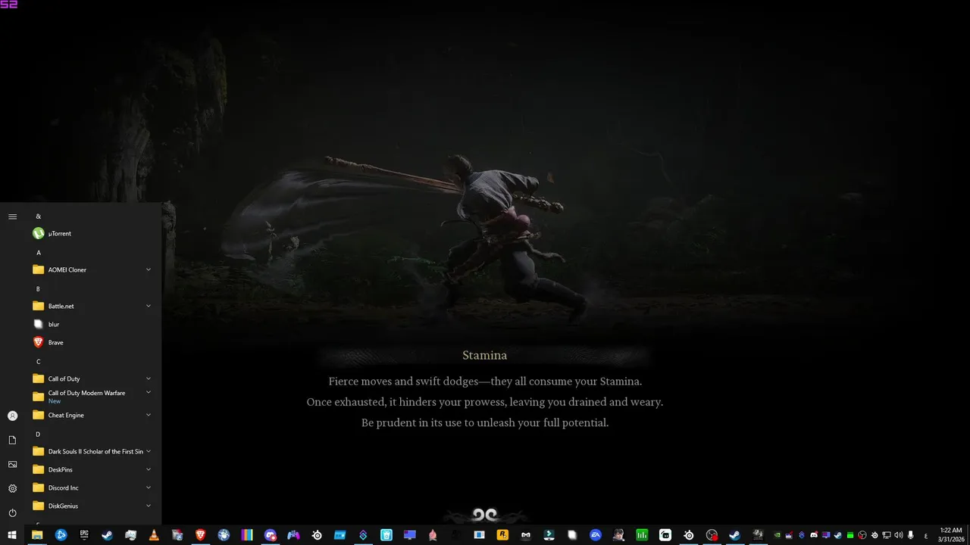Click the Power icon in Start menu
The width and height of the screenshot is (970, 545).
click(x=12, y=512)
